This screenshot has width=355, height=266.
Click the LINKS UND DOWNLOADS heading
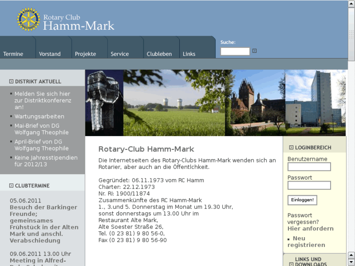311,262
